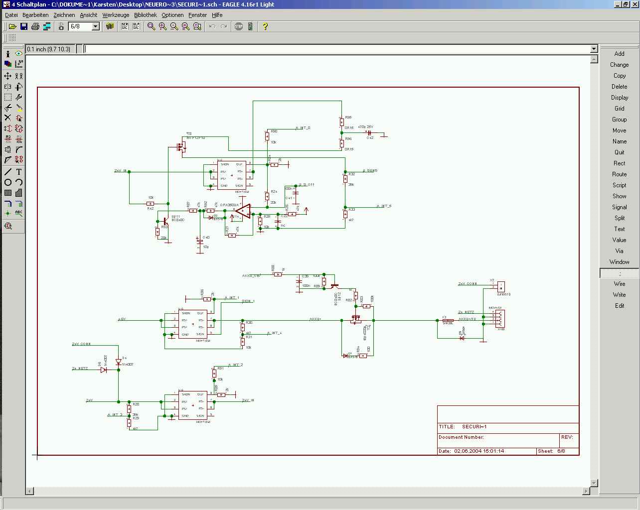Select the wrench Change tool icon
640x510 pixels.
[19, 97]
